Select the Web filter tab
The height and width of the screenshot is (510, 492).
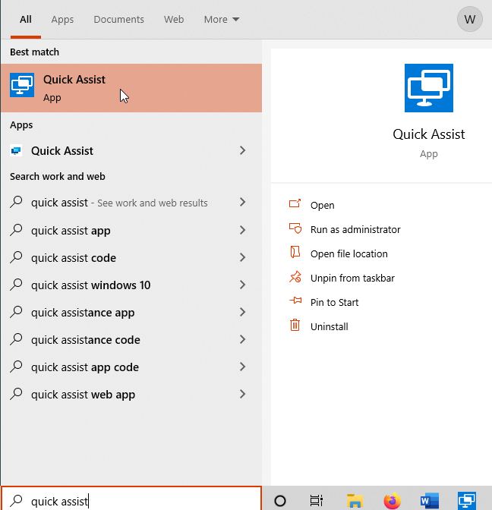(174, 20)
